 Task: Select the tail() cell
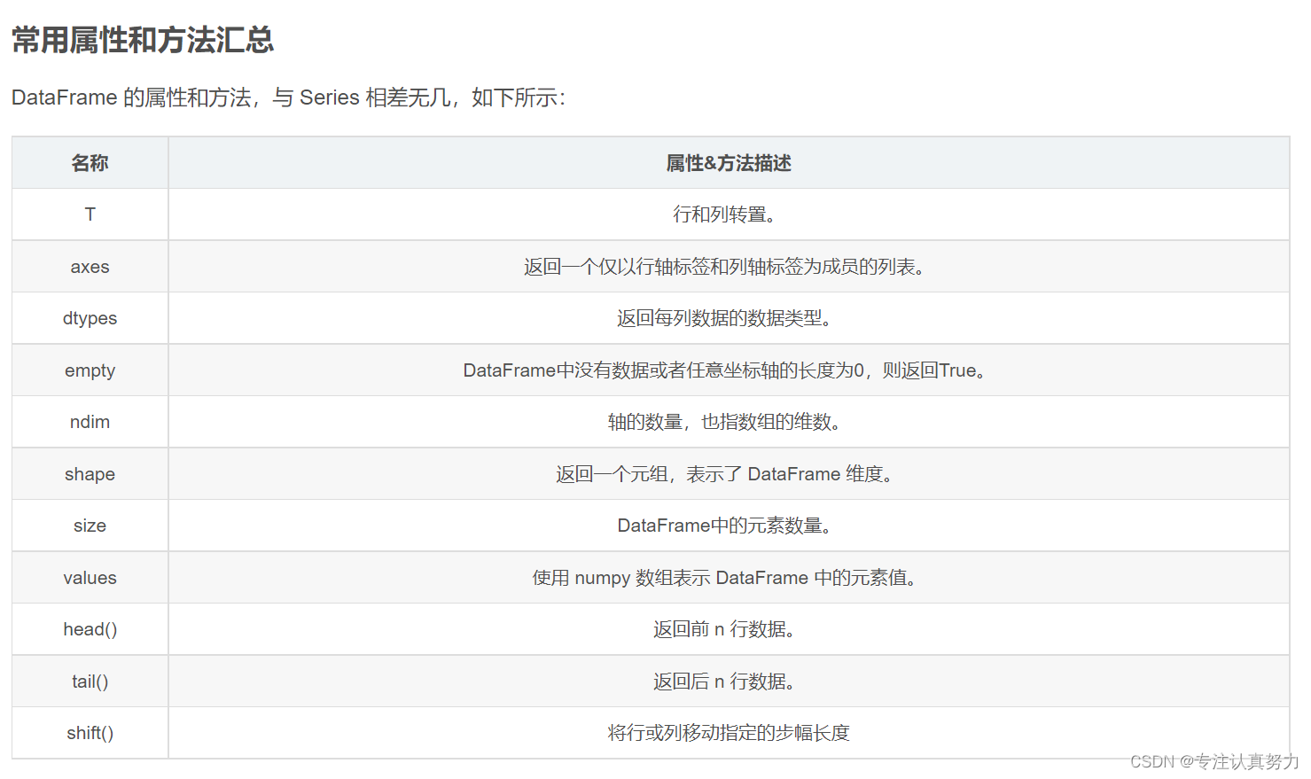(90, 682)
